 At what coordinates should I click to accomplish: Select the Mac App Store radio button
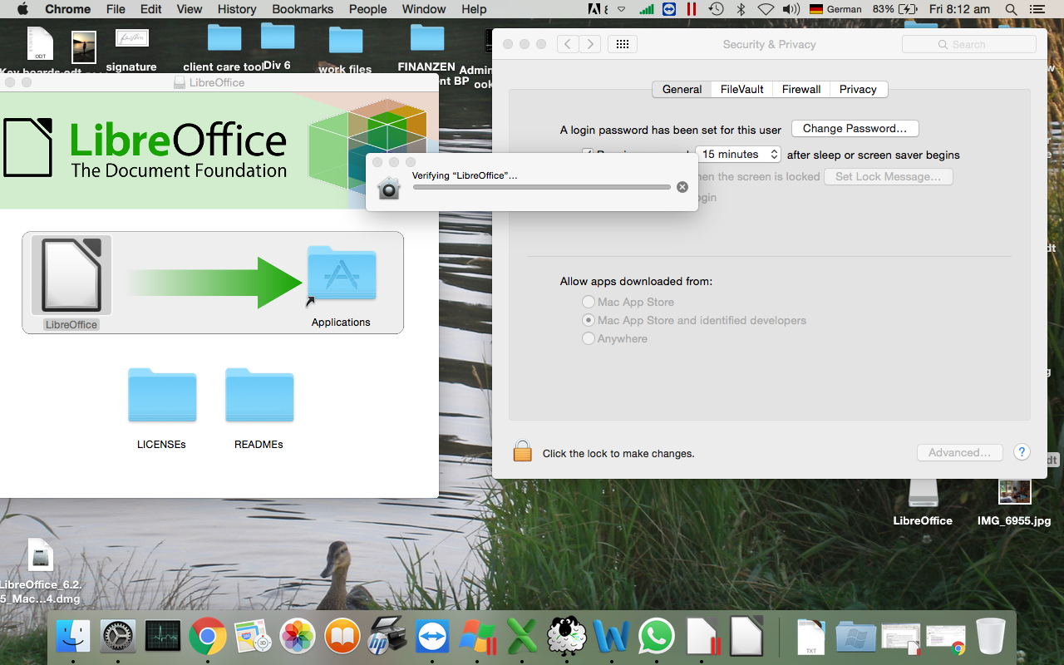[589, 302]
